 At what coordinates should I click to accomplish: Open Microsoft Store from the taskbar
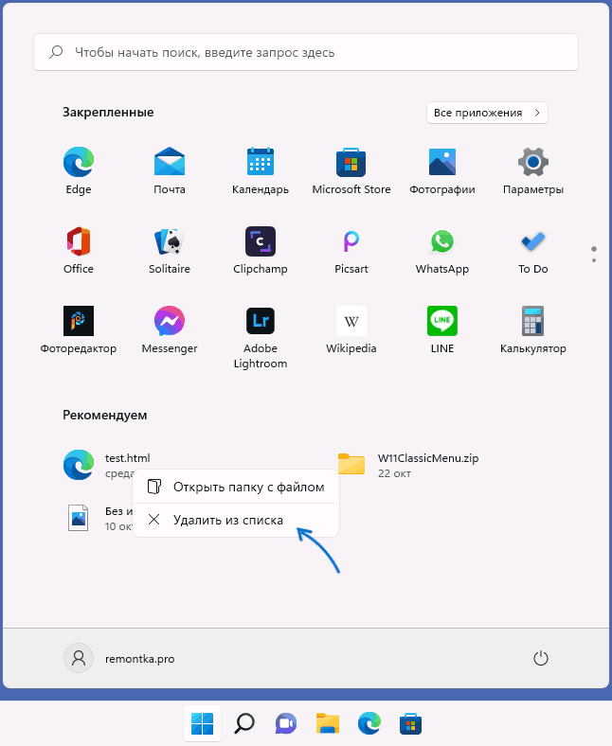pyautogui.click(x=410, y=723)
